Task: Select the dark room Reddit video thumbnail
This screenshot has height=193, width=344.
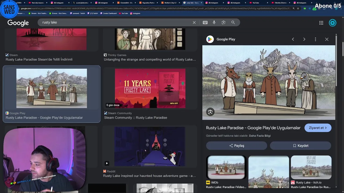Action: pos(150,147)
